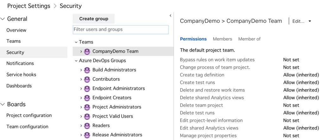This screenshot has height=140, width=324.
Task: Click the Contributors group icon
Action: (87, 79)
